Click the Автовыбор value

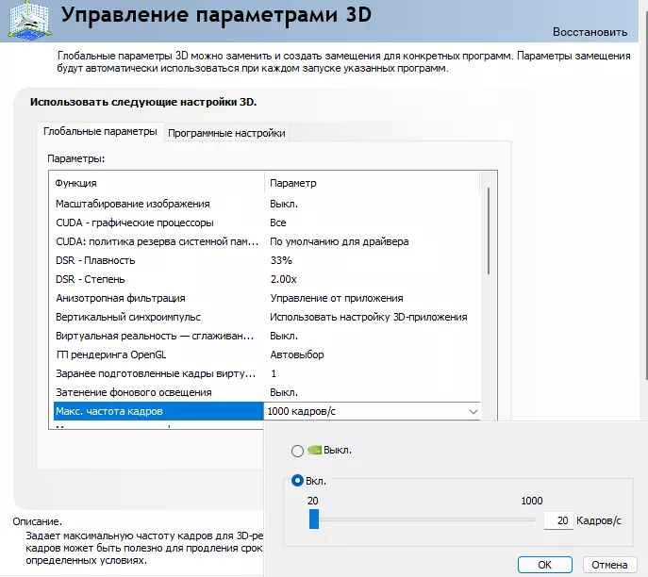click(297, 354)
